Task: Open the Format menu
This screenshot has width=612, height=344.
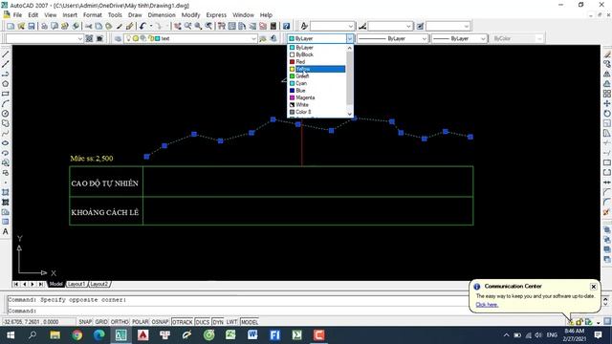Action: [93, 15]
